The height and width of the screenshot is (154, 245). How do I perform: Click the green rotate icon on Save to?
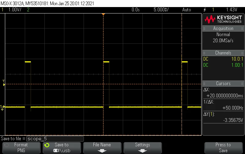pyautogui.click(x=47, y=145)
